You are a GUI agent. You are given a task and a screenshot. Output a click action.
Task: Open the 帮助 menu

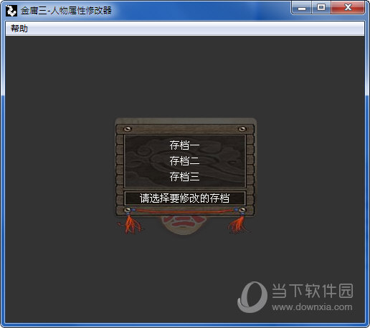pyautogui.click(x=19, y=29)
